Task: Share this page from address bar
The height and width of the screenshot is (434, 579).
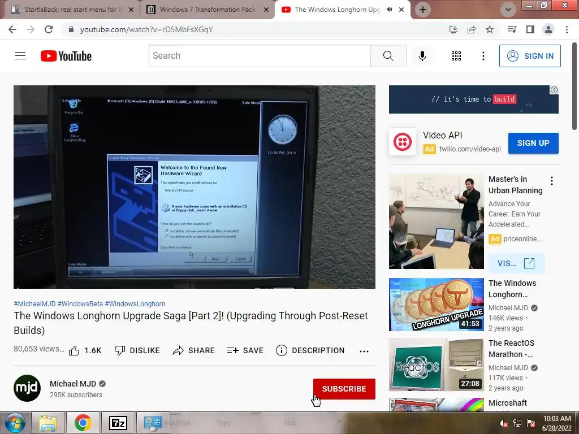Action: coord(472,29)
